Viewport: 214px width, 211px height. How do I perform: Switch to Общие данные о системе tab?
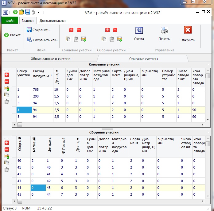pyautogui.click(x=50, y=59)
